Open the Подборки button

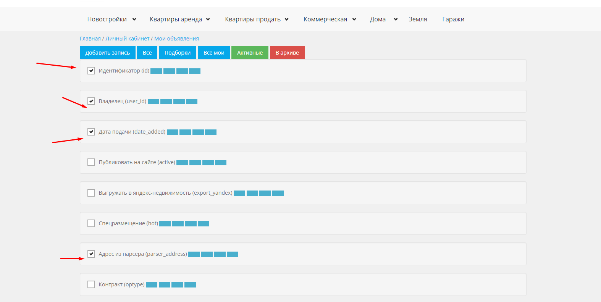coord(178,53)
